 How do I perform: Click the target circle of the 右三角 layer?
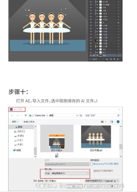118,2
